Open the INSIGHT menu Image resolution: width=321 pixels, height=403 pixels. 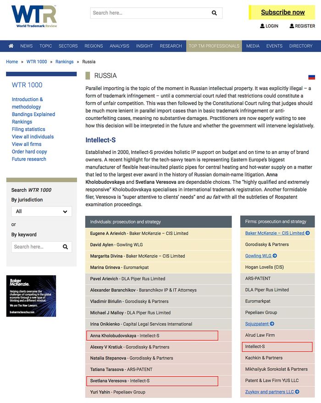point(144,46)
